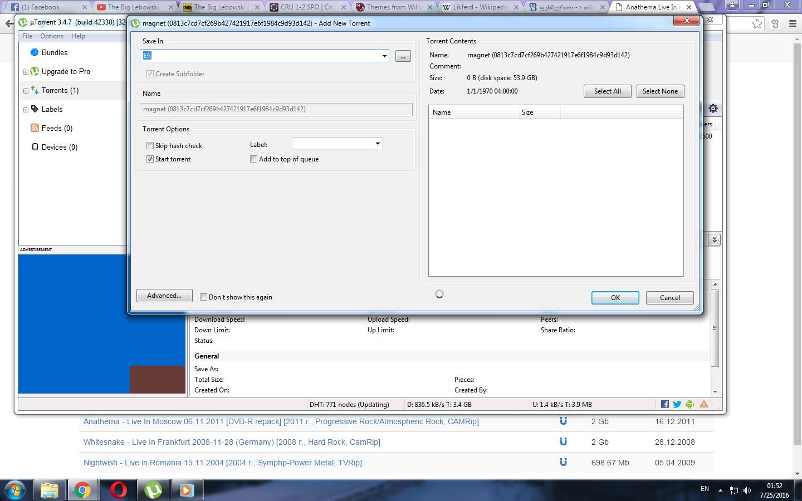The image size is (802, 501).
Task: Click the magnet icon for the Nightwish row
Action: [563, 462]
